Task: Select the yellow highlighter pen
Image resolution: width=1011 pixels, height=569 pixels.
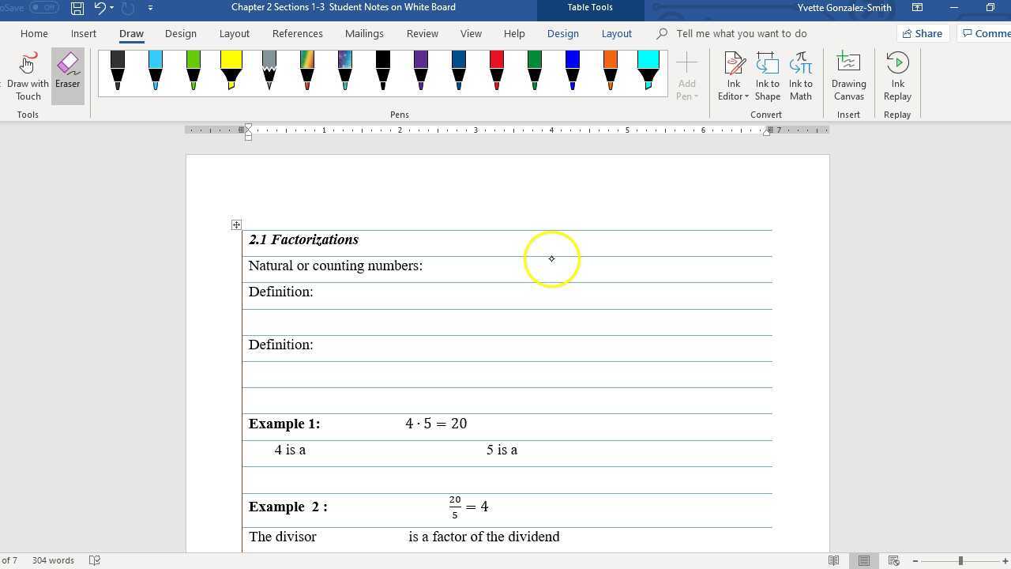Action: coord(231,70)
